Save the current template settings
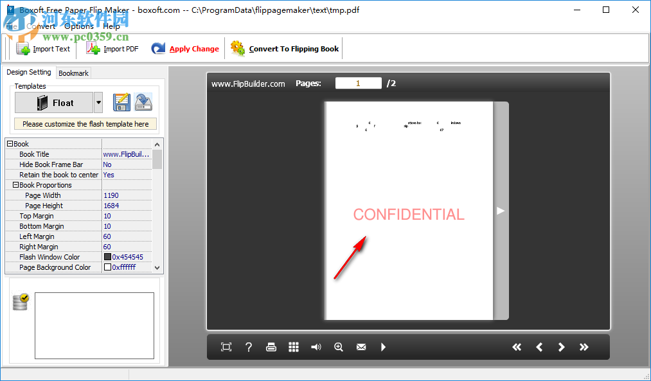This screenshot has height=381, width=651. (121, 102)
